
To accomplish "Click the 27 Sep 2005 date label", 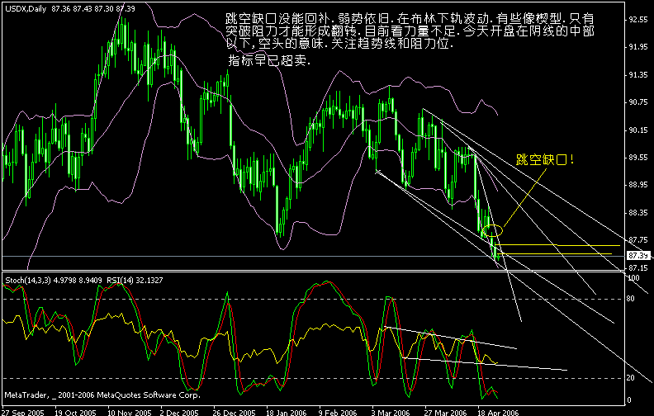I will click(x=23, y=413).
